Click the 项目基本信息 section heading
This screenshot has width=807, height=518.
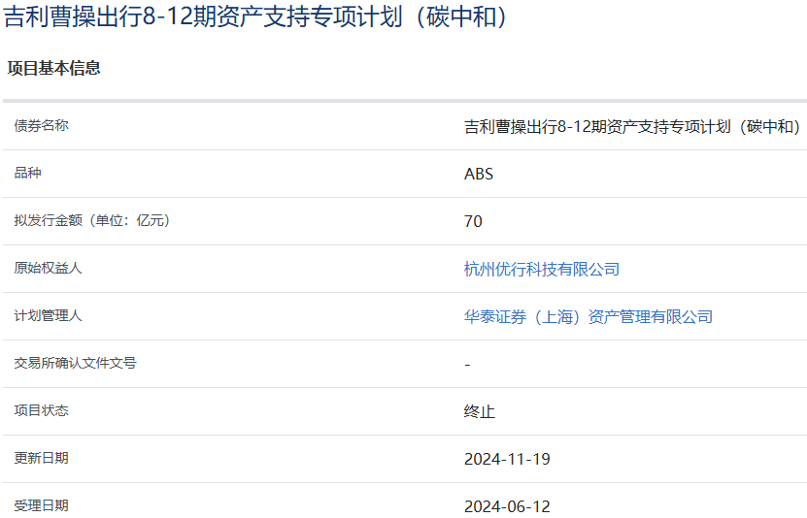click(54, 68)
